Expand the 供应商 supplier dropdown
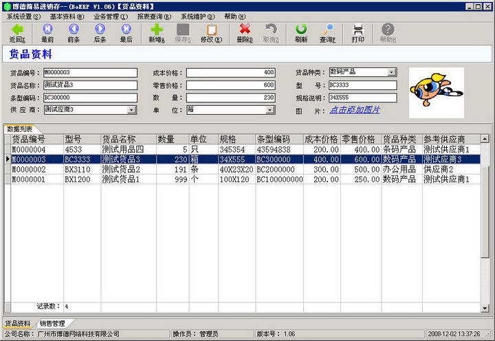Viewport: 495px width, 341px height. (131, 109)
